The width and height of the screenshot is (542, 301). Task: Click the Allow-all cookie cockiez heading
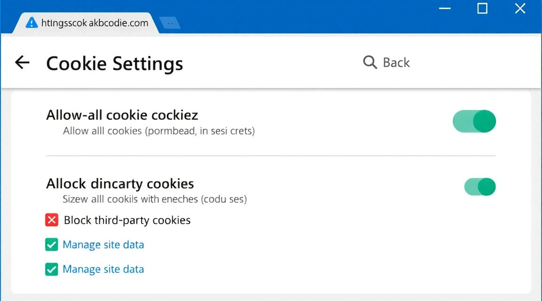pos(122,115)
